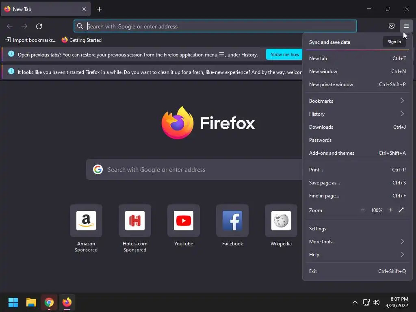The image size is (416, 312).
Task: Open Passwords from the application menu
Action: (x=357, y=140)
